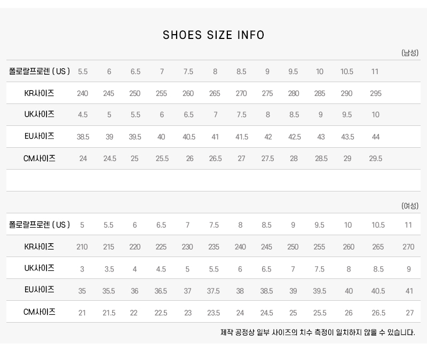Viewport: 427px width, 352px height.
Task: Pick men's KR size 295 cell
Action: tap(376, 93)
